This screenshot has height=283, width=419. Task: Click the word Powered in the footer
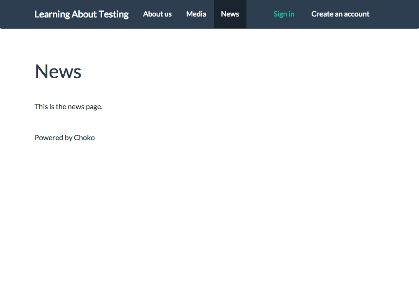click(x=49, y=138)
